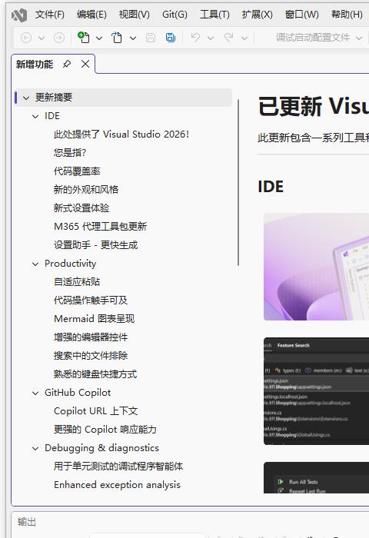
Task: Select the 新的外观和风格 item
Action: pos(86,189)
